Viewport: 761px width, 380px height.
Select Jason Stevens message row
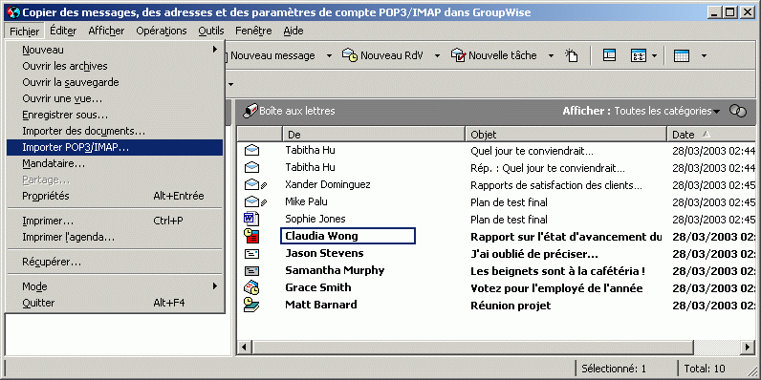[496, 254]
